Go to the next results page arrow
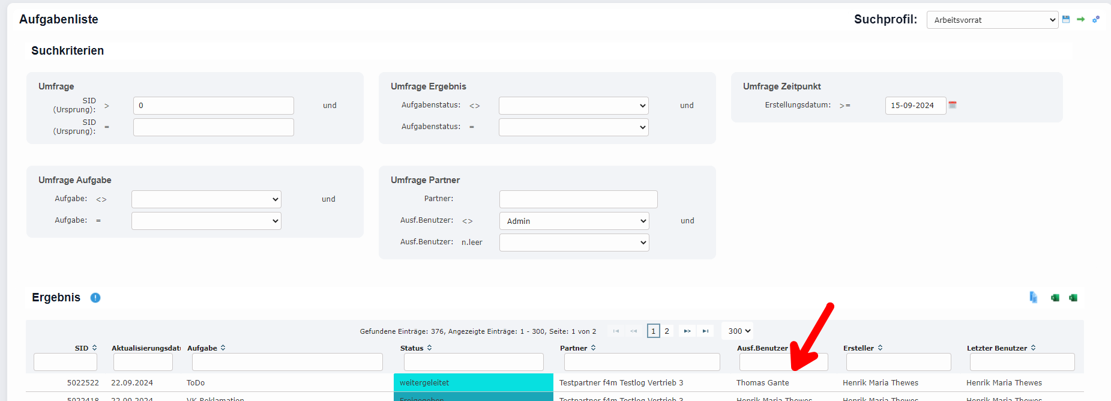Viewport: 1111px width, 401px height. (x=687, y=331)
